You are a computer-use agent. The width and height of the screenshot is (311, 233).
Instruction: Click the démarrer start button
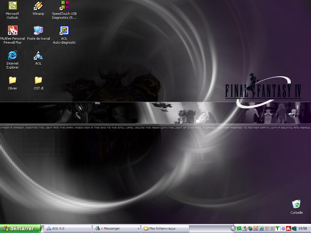pos(21,228)
